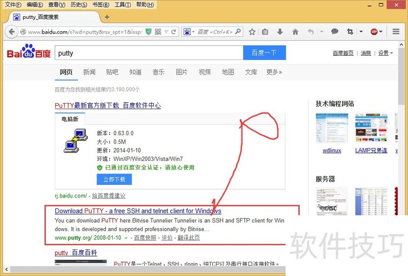This screenshot has height=276, width=408.
Task: Expand the arrow after www.putty.org date
Action: click(x=126, y=238)
